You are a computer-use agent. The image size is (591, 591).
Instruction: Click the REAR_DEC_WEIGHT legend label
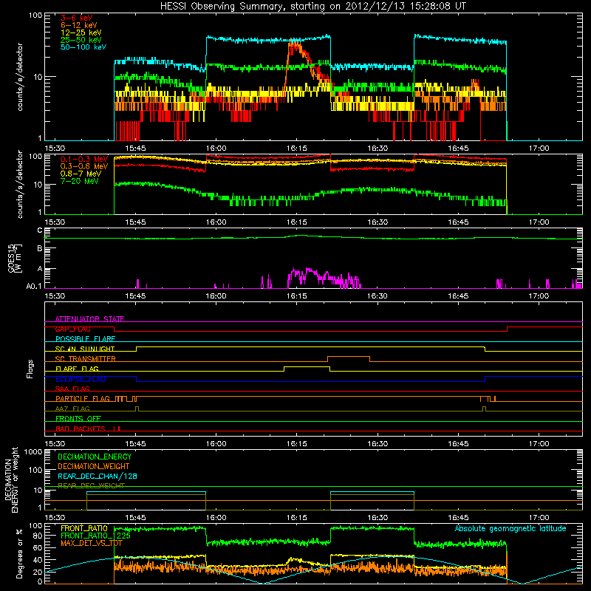click(x=91, y=486)
